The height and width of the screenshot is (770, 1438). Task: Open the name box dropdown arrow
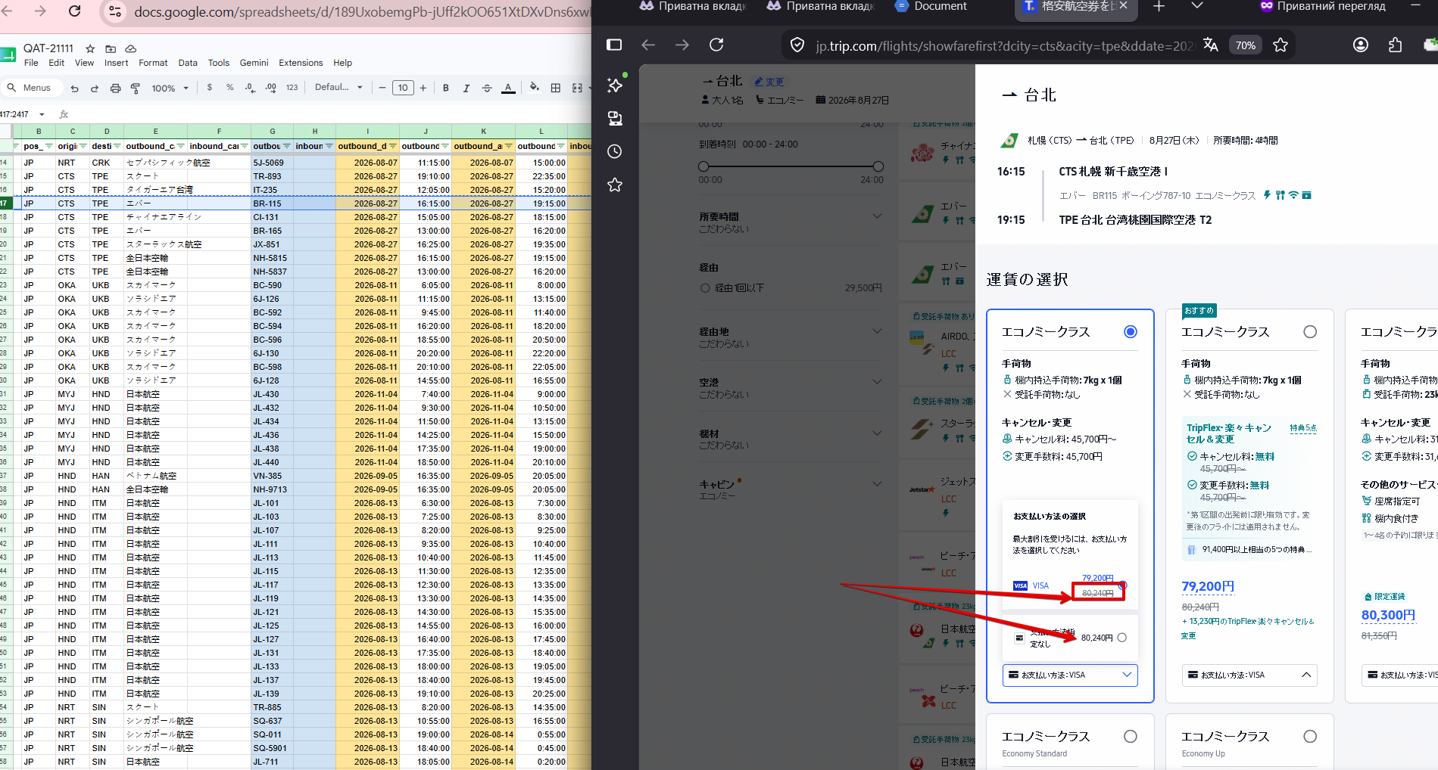(x=42, y=114)
